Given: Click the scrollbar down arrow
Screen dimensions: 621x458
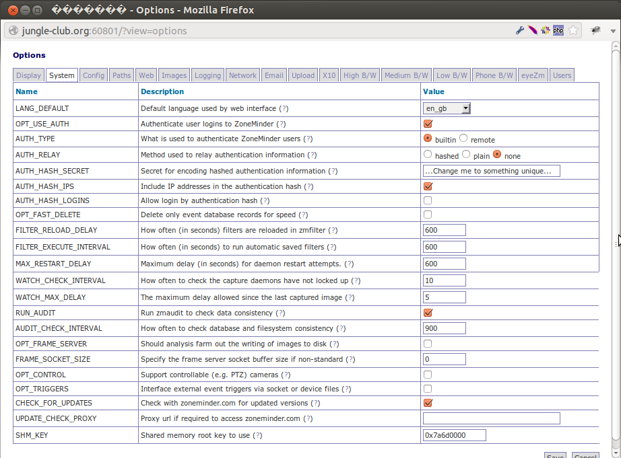Looking at the screenshot, I should pyautogui.click(x=615, y=453).
